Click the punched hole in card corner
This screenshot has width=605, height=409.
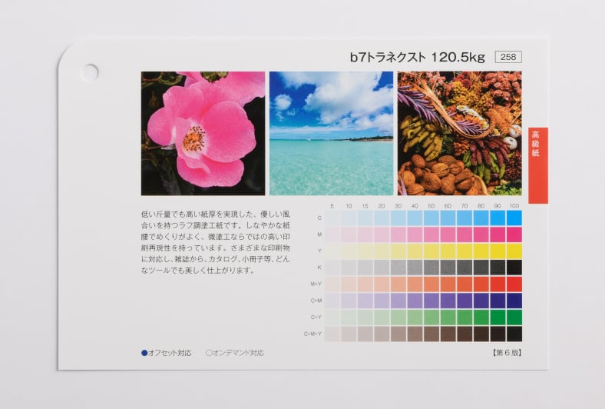pos(90,72)
